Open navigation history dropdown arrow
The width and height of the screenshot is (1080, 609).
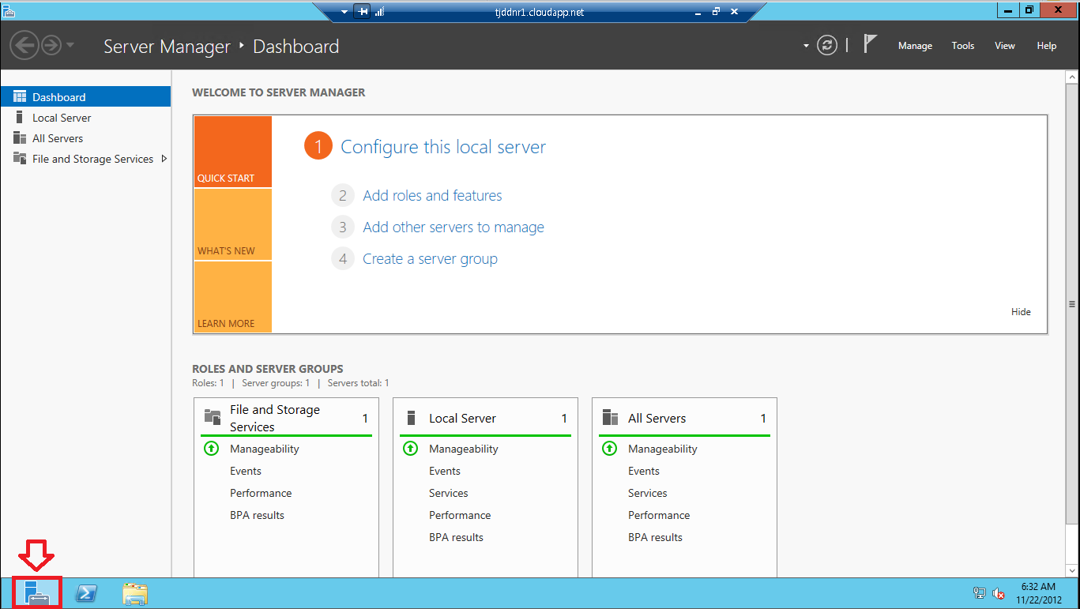[70, 45]
